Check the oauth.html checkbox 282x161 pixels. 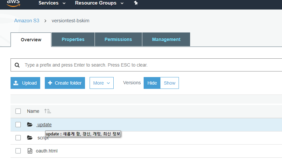(18, 151)
